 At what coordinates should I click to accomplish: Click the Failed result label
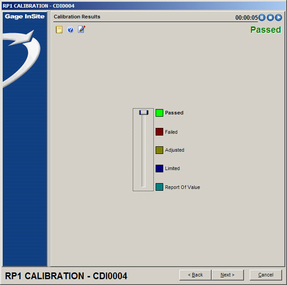pos(171,132)
